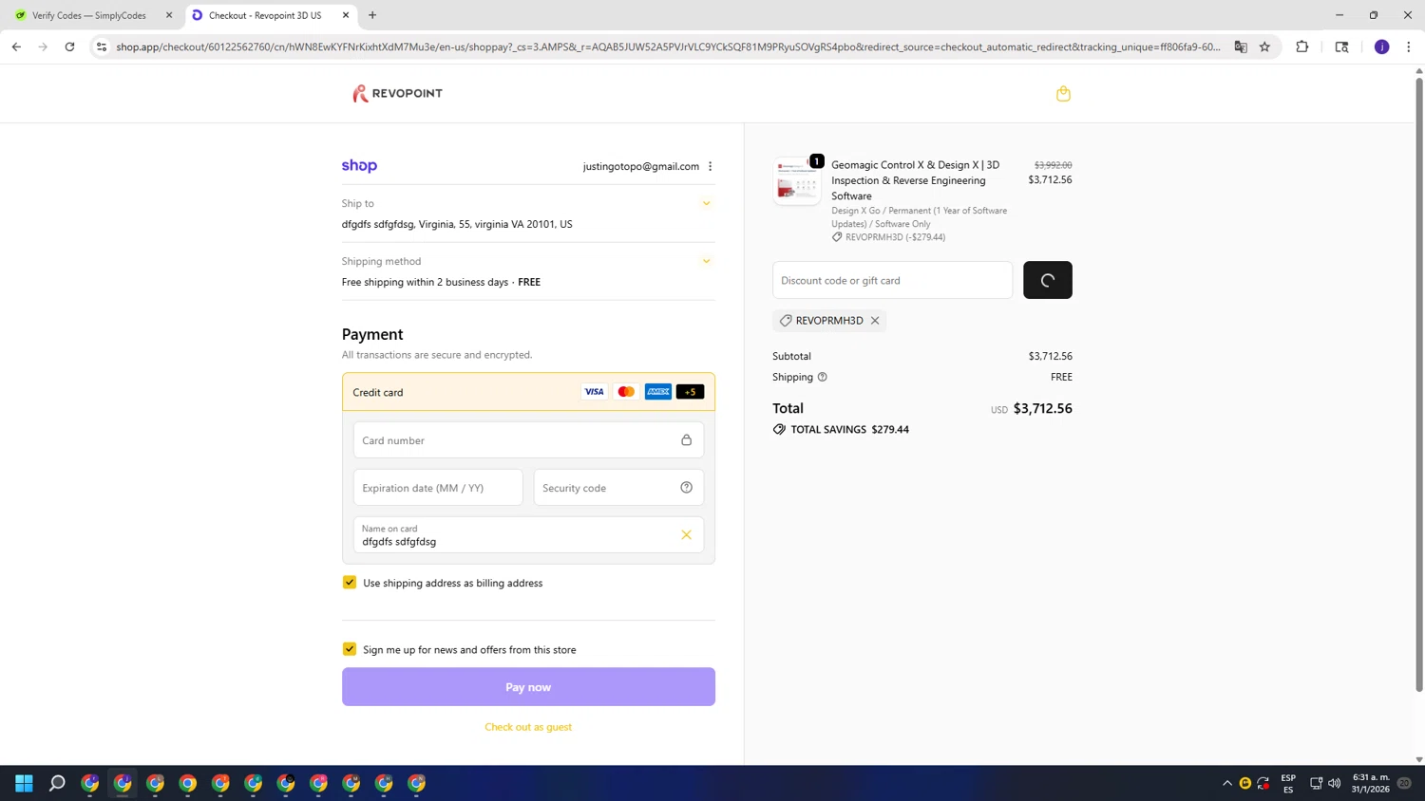Go back to previous page
Viewport: 1425px width, 801px height.
pyautogui.click(x=16, y=47)
